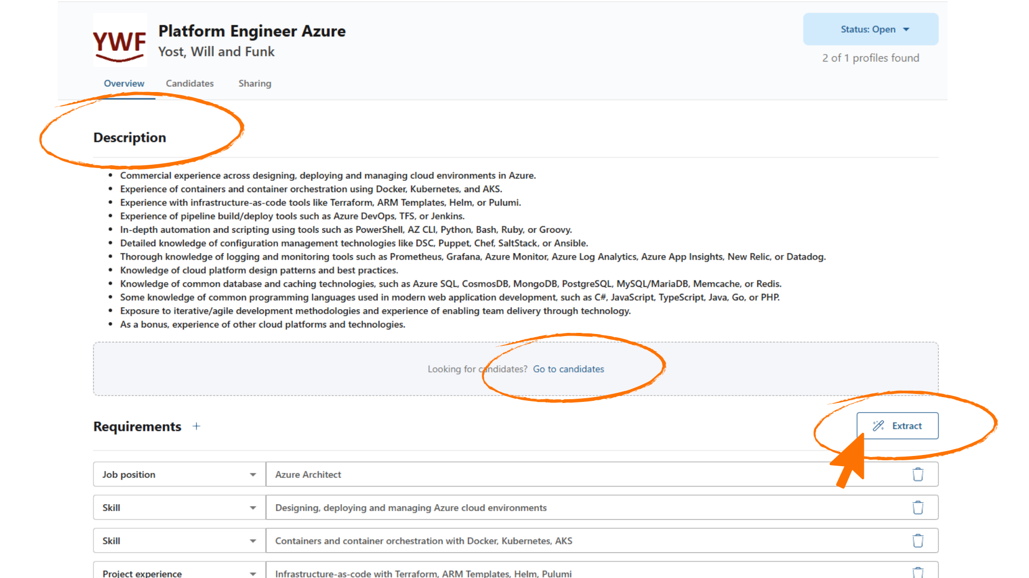Open the Sharing tab
The image size is (1029, 578).
(255, 83)
